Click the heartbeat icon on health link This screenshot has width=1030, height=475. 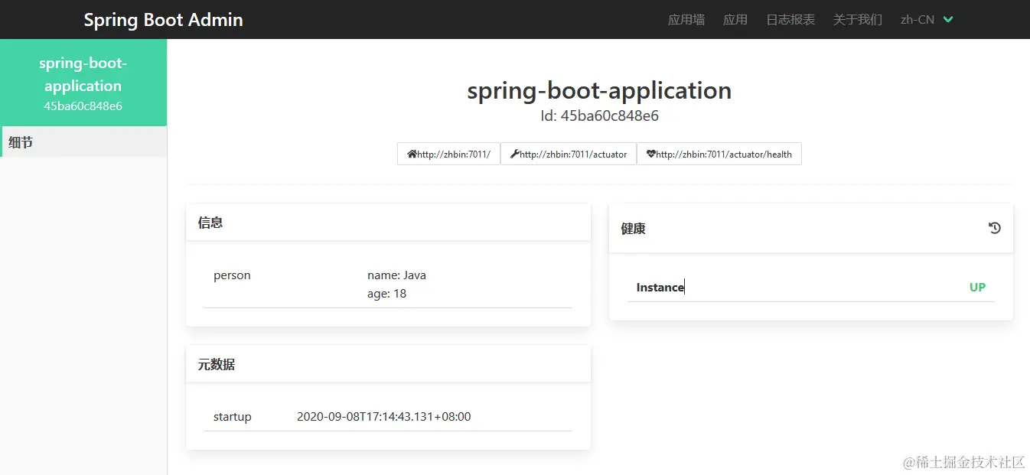[x=651, y=154]
